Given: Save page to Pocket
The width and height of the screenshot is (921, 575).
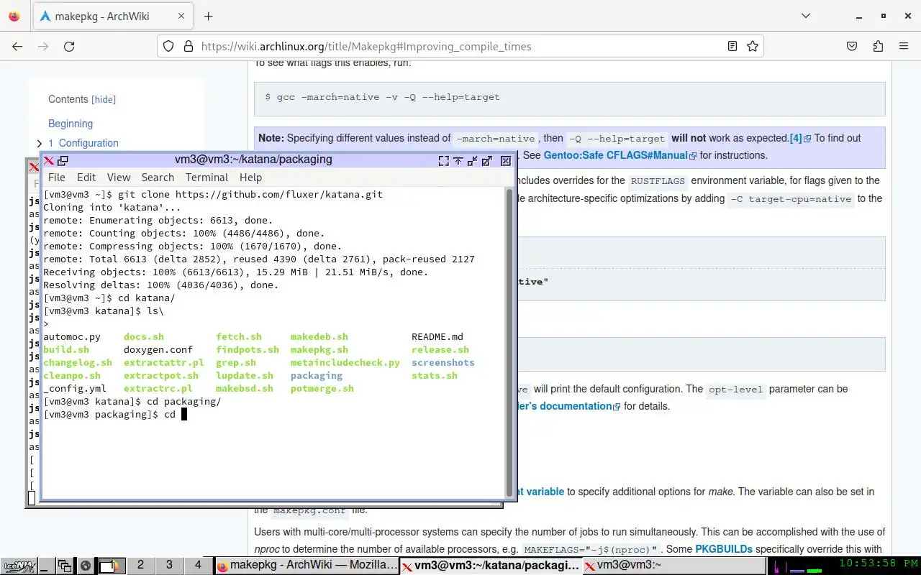Looking at the screenshot, I should [x=852, y=46].
